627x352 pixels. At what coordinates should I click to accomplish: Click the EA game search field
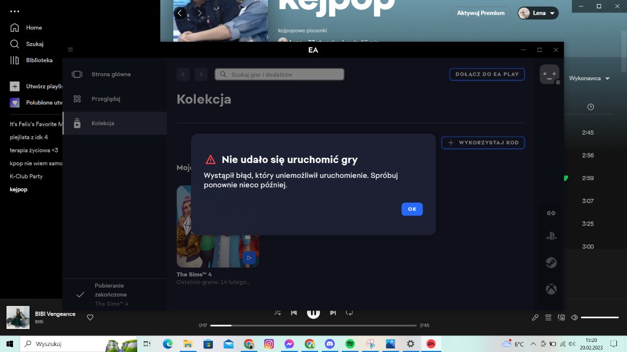coord(279,74)
